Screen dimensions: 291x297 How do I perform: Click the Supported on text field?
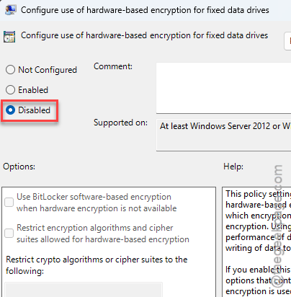tap(223, 135)
